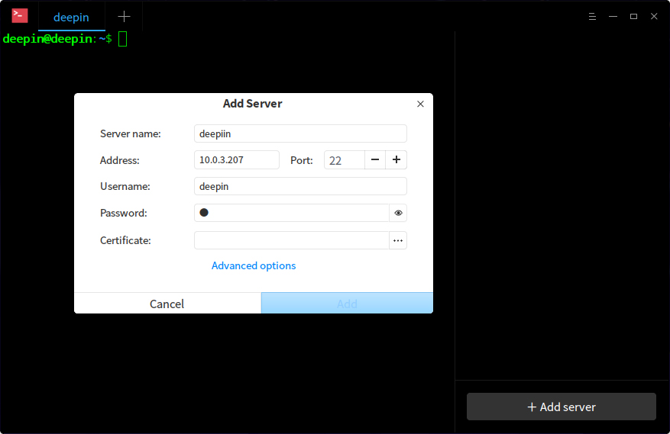Increase port number with plus button
Image resolution: width=670 pixels, height=434 pixels.
(x=396, y=159)
